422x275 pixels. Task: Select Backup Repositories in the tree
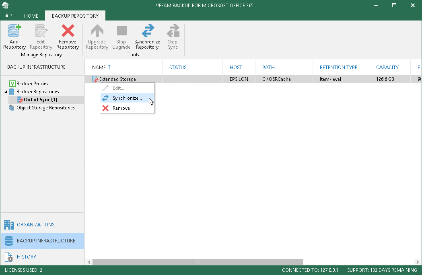[x=38, y=92]
